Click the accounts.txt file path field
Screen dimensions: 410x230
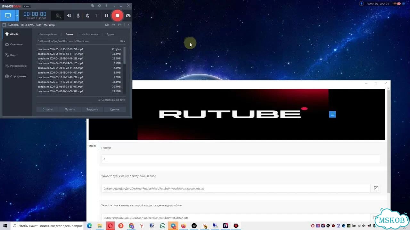tap(236, 188)
